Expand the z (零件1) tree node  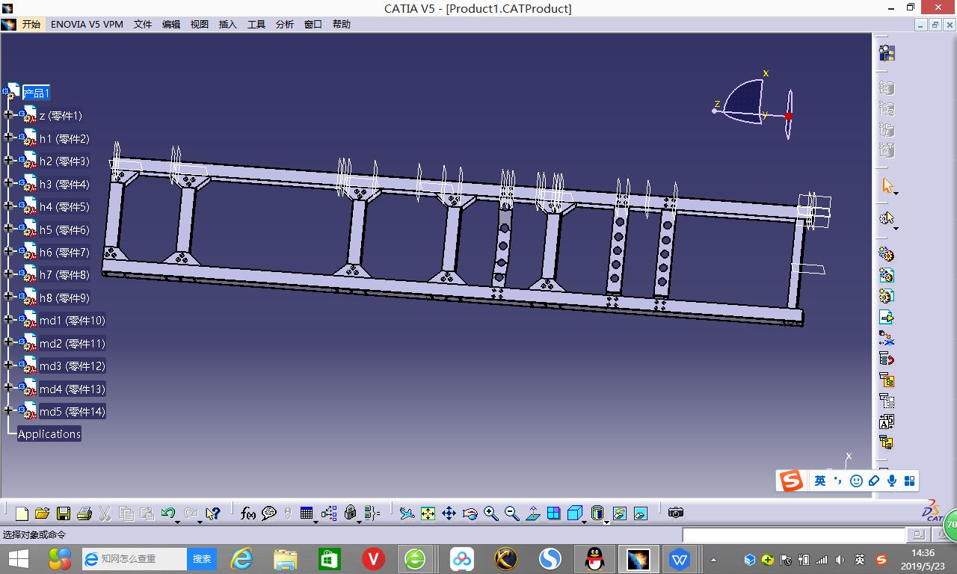(x=8, y=115)
